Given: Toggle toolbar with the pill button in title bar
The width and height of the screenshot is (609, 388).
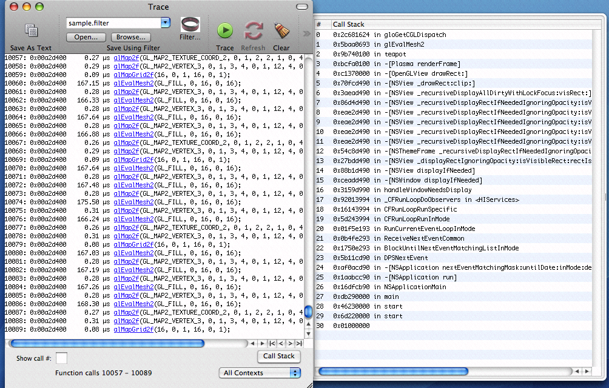Looking at the screenshot, I should [303, 7].
